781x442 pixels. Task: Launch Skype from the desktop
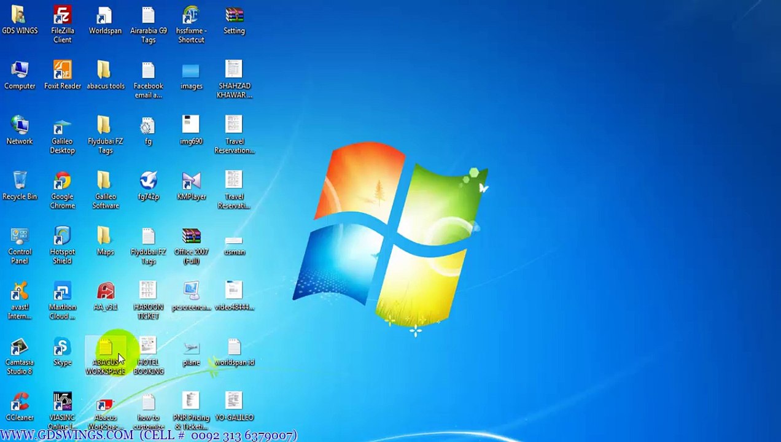tap(62, 352)
